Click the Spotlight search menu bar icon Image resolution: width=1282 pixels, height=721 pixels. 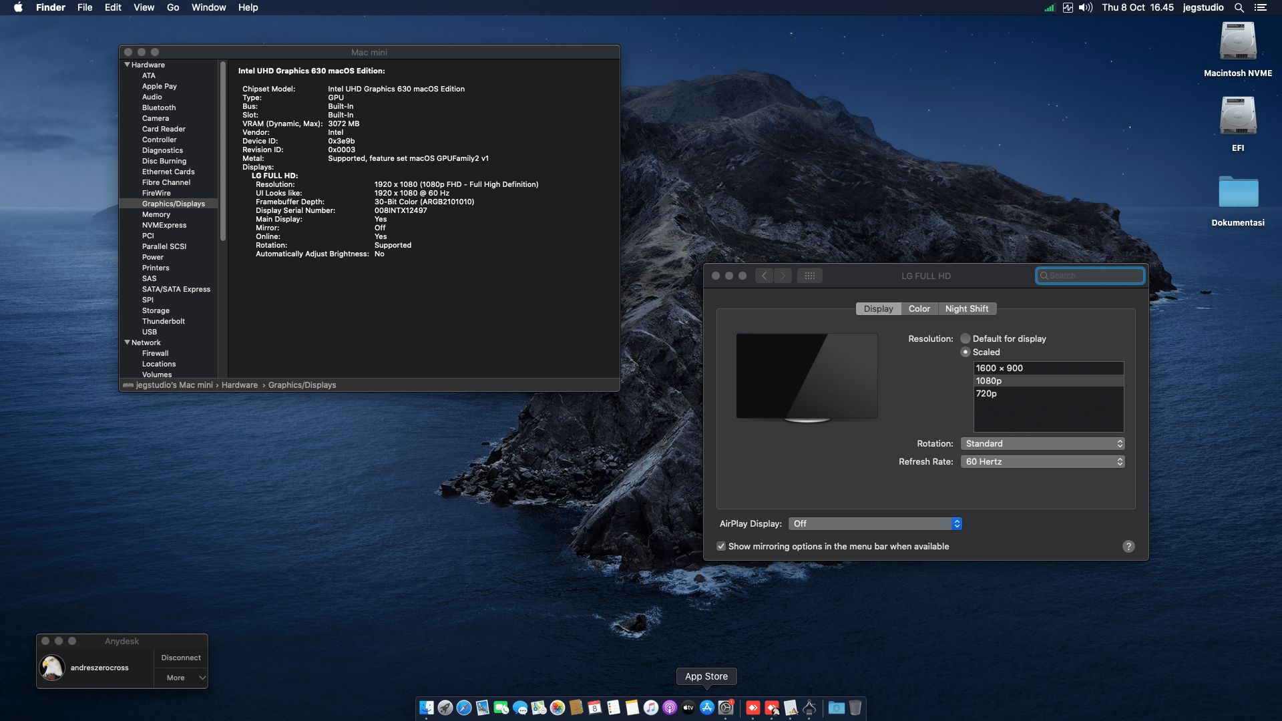[x=1239, y=7]
